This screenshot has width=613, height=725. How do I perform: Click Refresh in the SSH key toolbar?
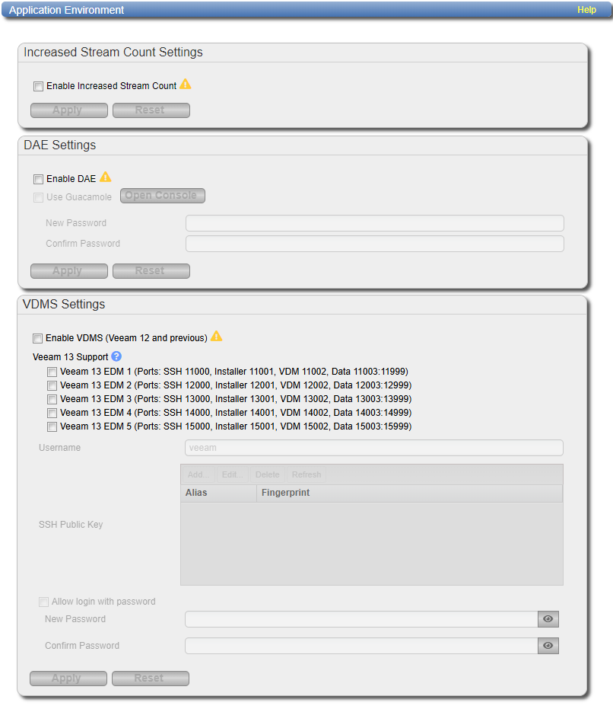point(306,474)
